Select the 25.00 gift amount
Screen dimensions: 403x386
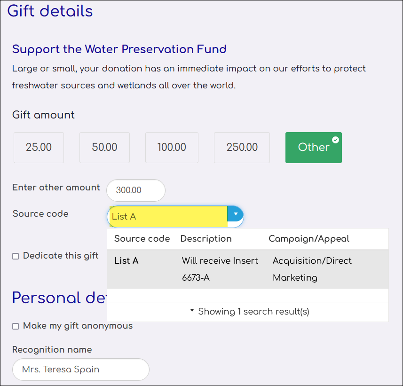(39, 148)
